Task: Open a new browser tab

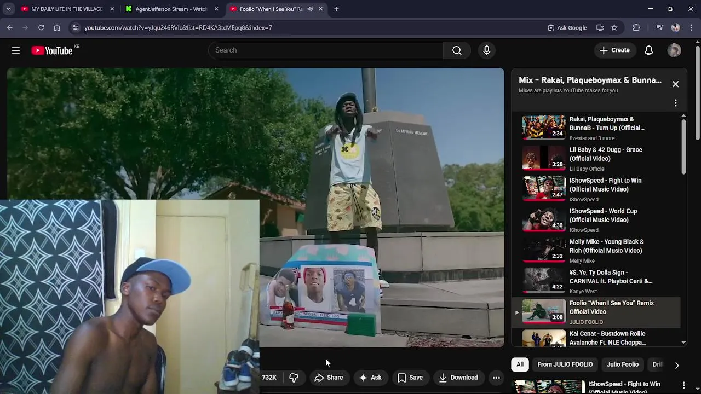Action: pos(336,9)
